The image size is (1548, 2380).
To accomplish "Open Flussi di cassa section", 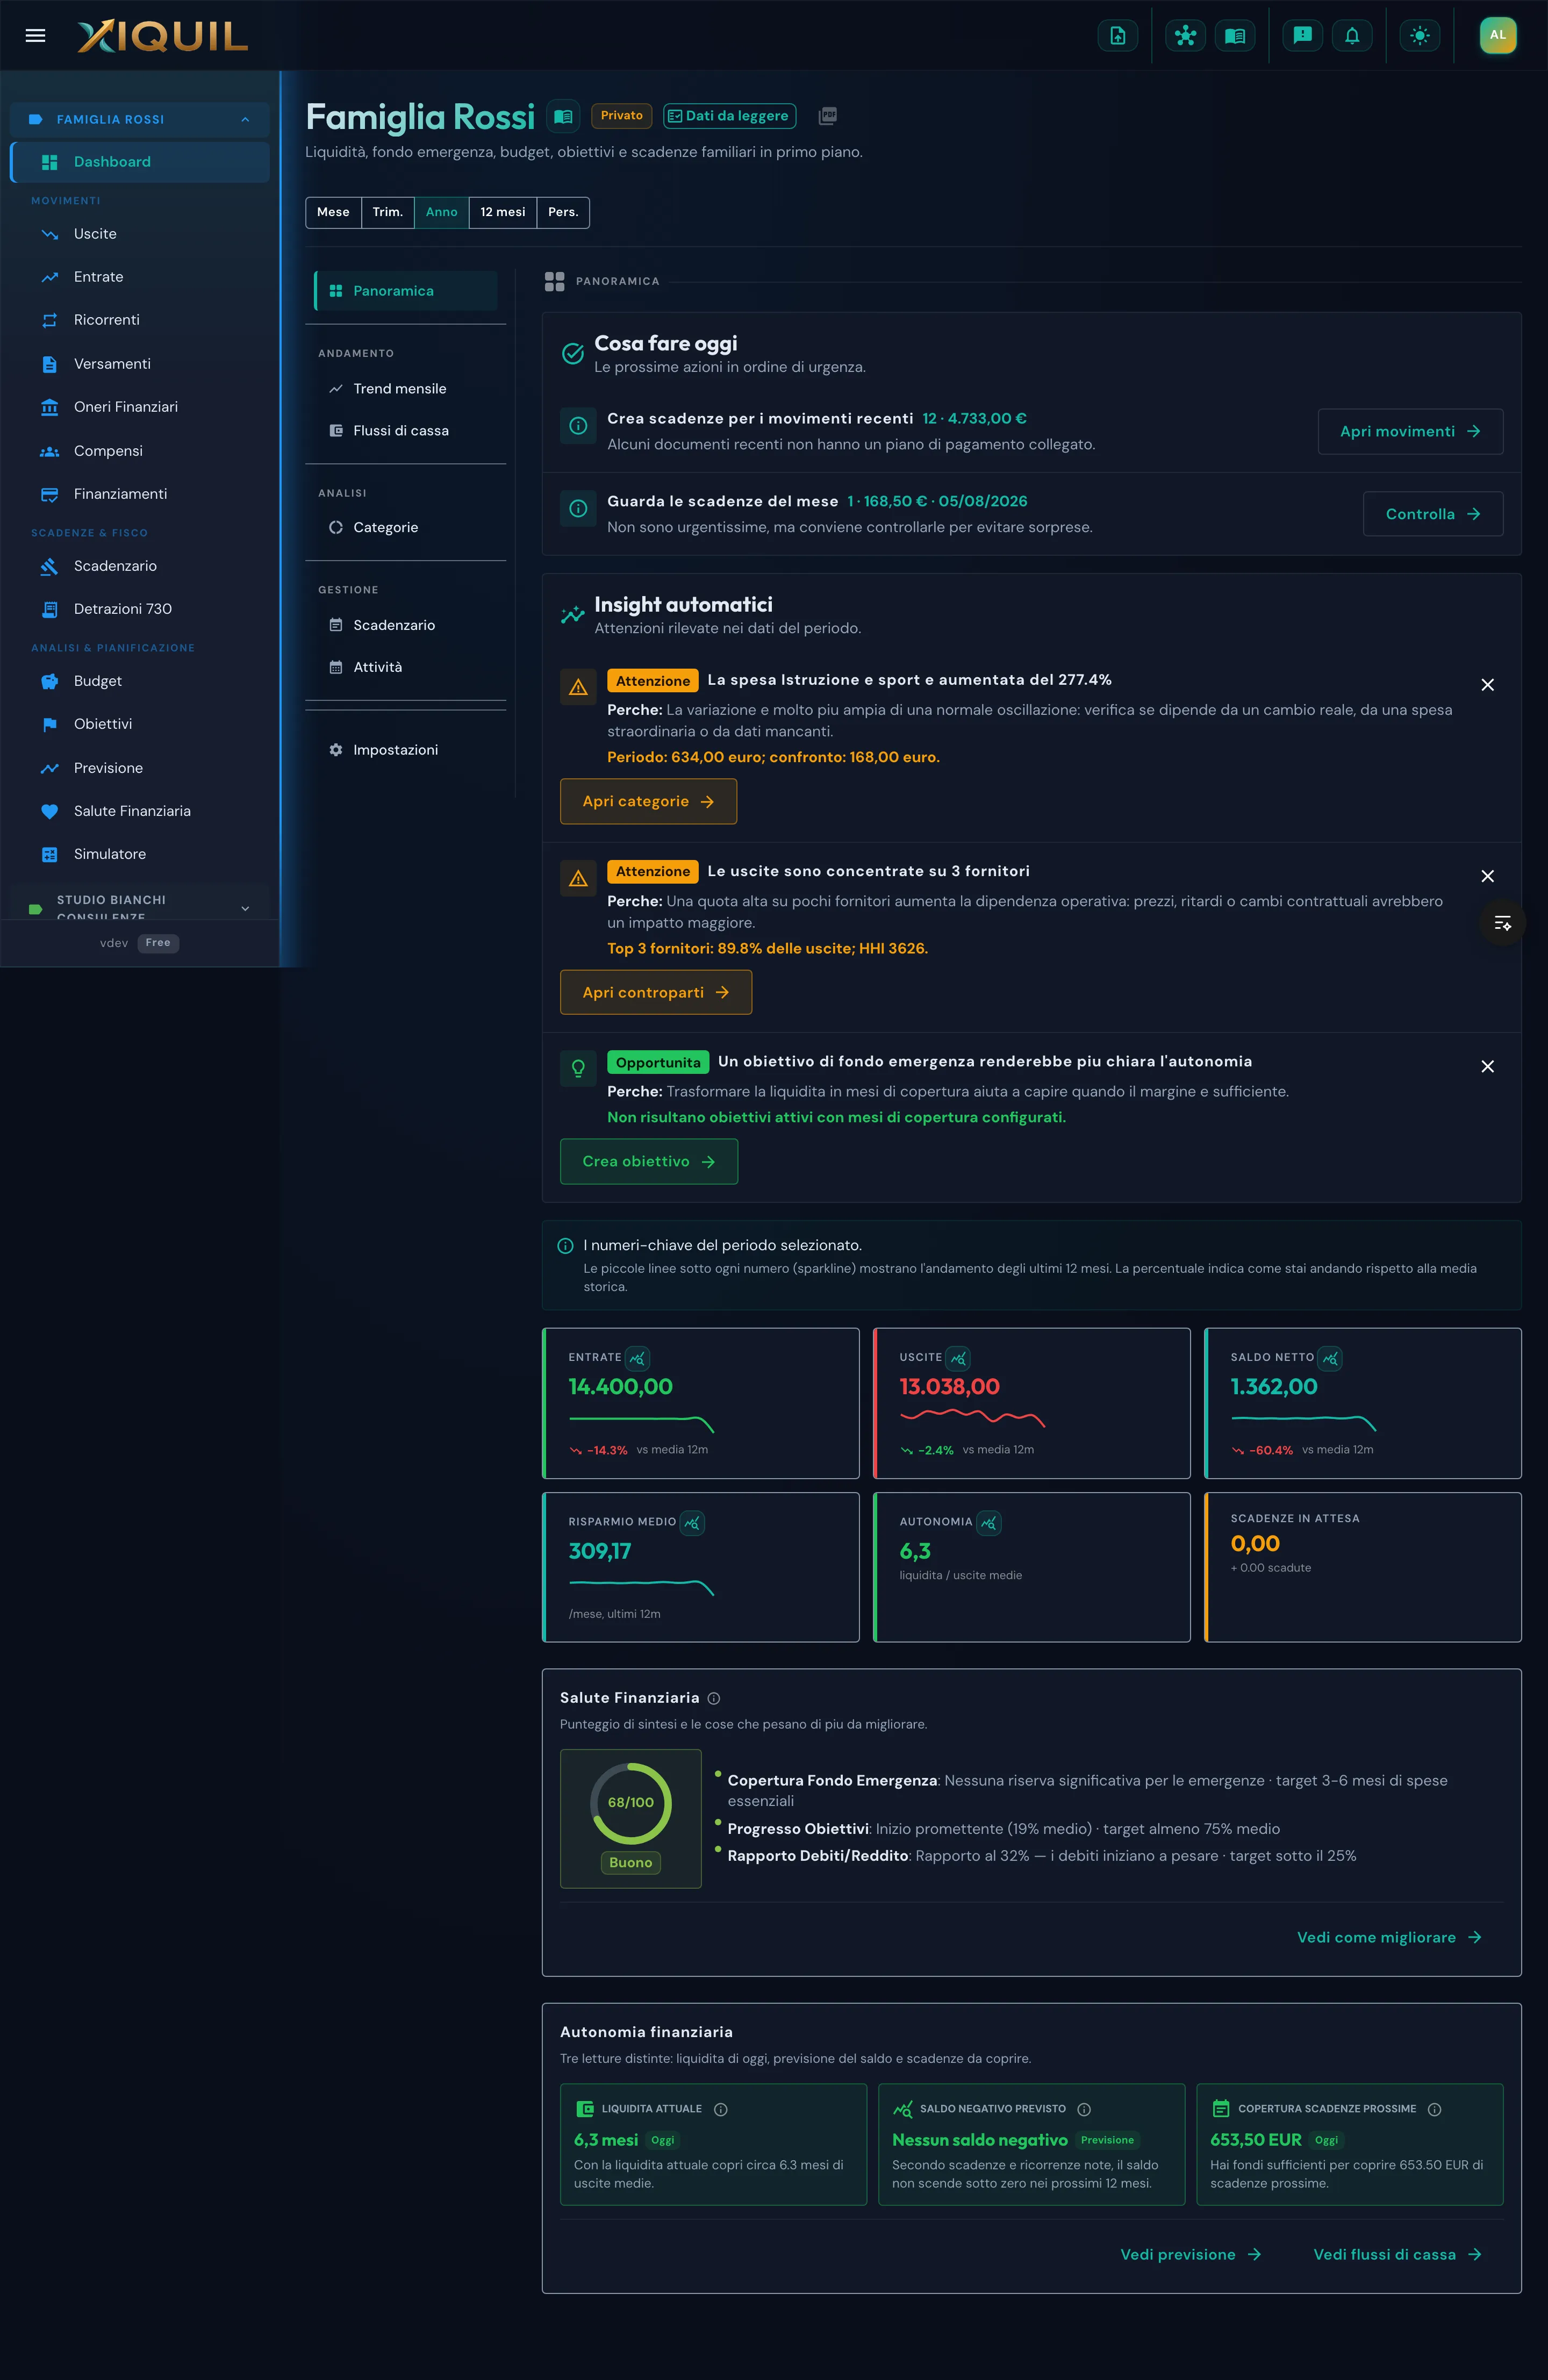I will 405,431.
